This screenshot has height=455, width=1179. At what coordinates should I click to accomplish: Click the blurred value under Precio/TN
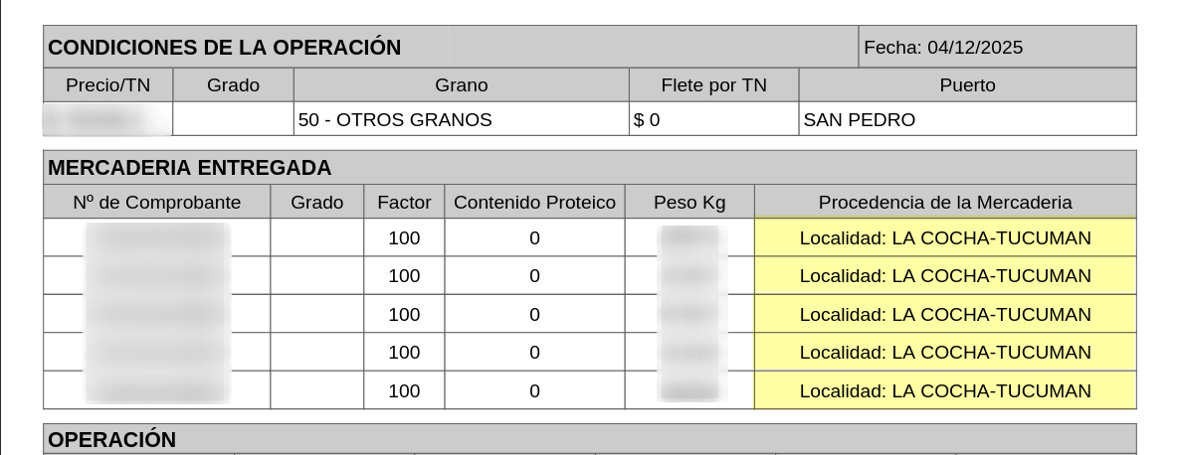click(107, 120)
